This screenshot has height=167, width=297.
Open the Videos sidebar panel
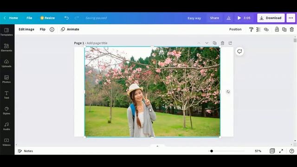point(6,142)
